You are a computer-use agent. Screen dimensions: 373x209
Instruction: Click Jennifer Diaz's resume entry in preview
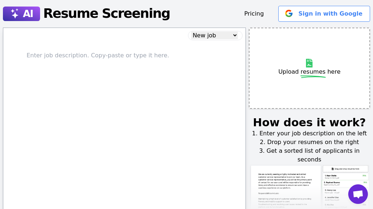pyautogui.click(x=332, y=198)
